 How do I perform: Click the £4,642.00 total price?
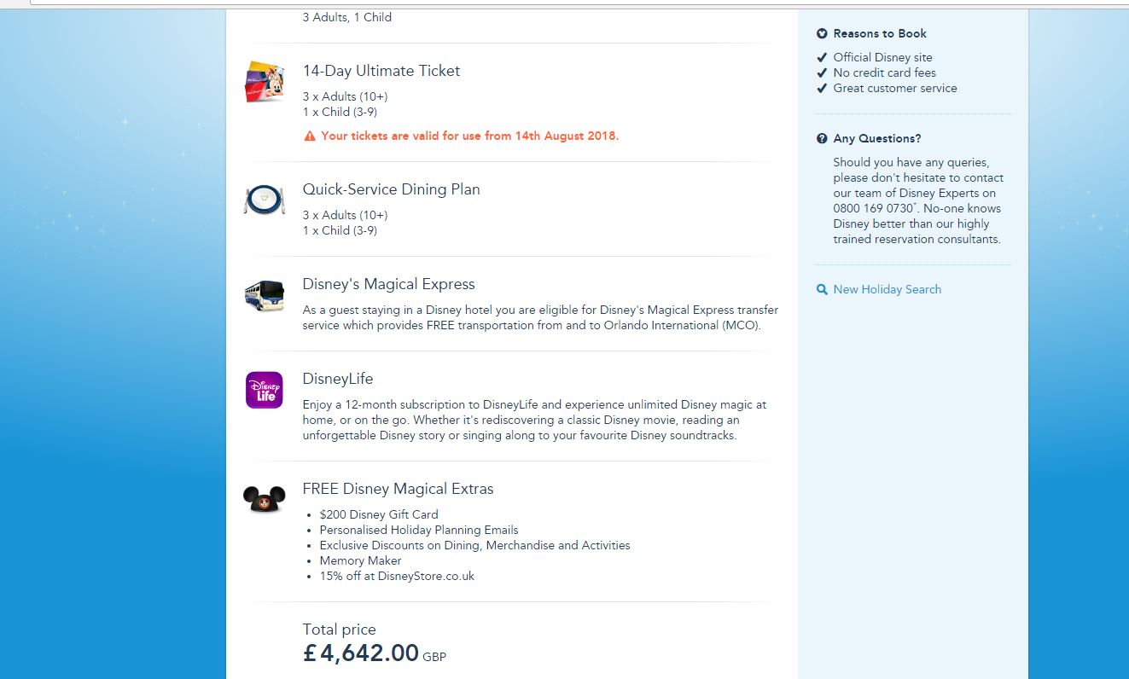pos(361,653)
